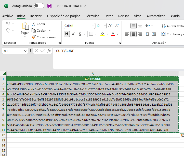Undo the last action with Deshacer arrow
The image size is (184, 156).
coord(8,24)
